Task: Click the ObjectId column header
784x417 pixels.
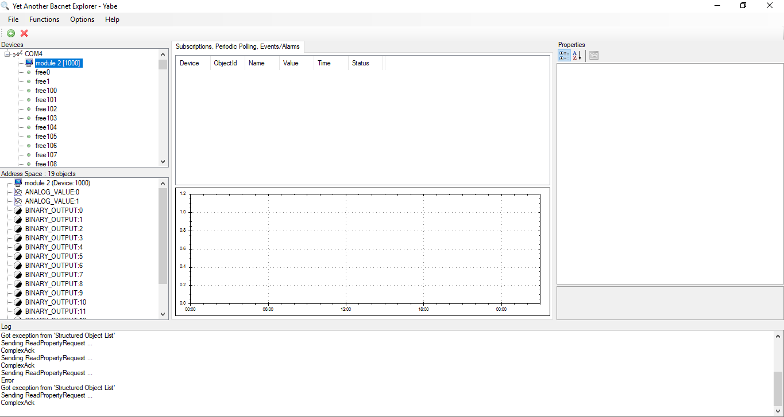Action: (225, 63)
